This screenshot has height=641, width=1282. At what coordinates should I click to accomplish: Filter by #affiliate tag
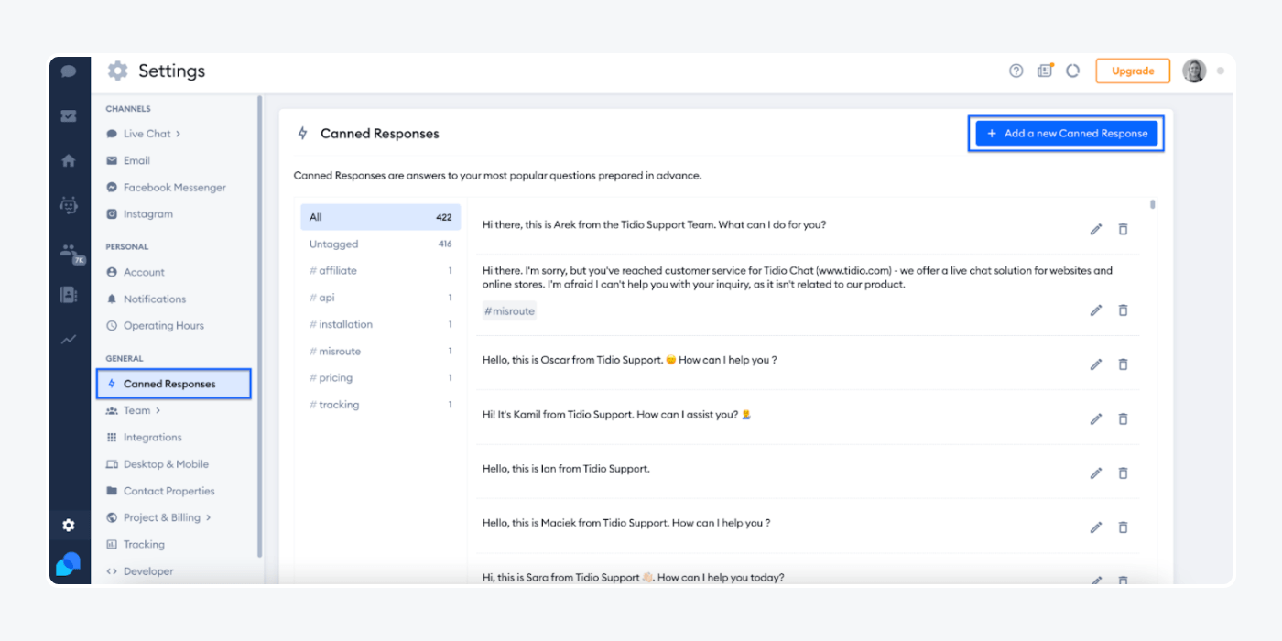click(x=380, y=271)
